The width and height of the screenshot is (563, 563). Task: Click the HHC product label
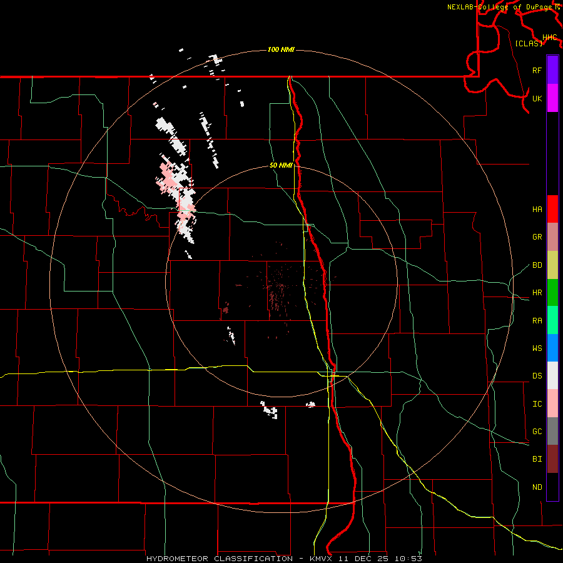(x=550, y=38)
